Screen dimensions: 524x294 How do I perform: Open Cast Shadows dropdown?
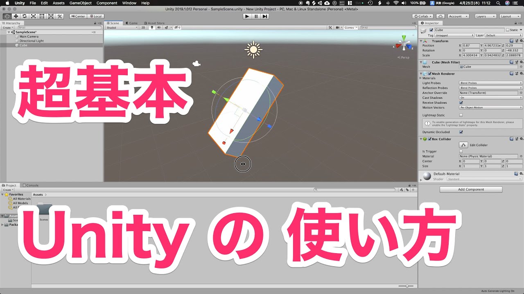click(x=491, y=98)
